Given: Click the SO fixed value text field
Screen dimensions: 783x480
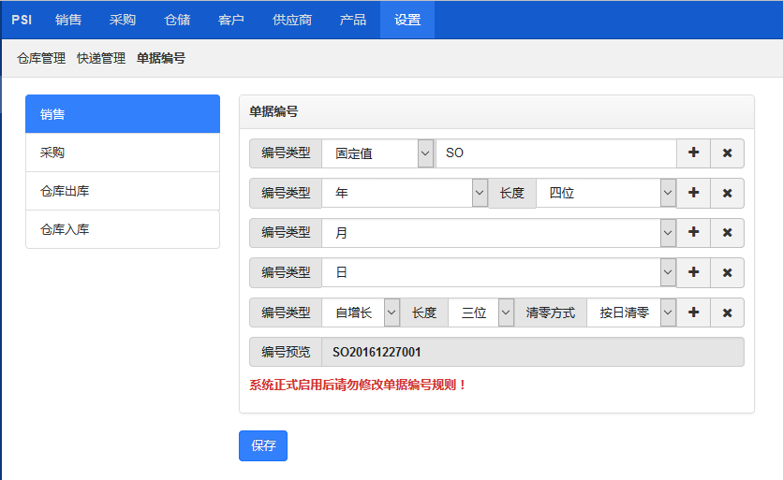Looking at the screenshot, I should 555,153.
